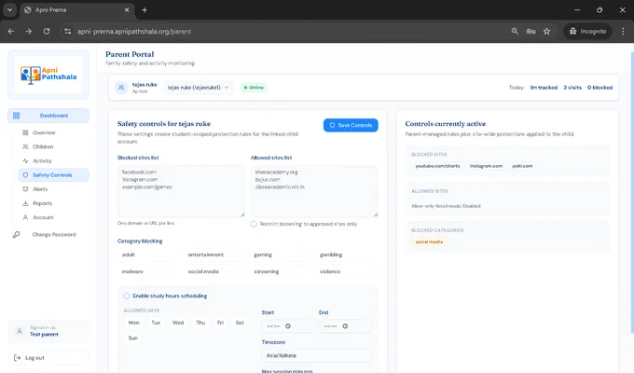Viewport: 634px width, 373px height.
Task: Click the zoom magnifier icon in address bar
Action: 515,31
